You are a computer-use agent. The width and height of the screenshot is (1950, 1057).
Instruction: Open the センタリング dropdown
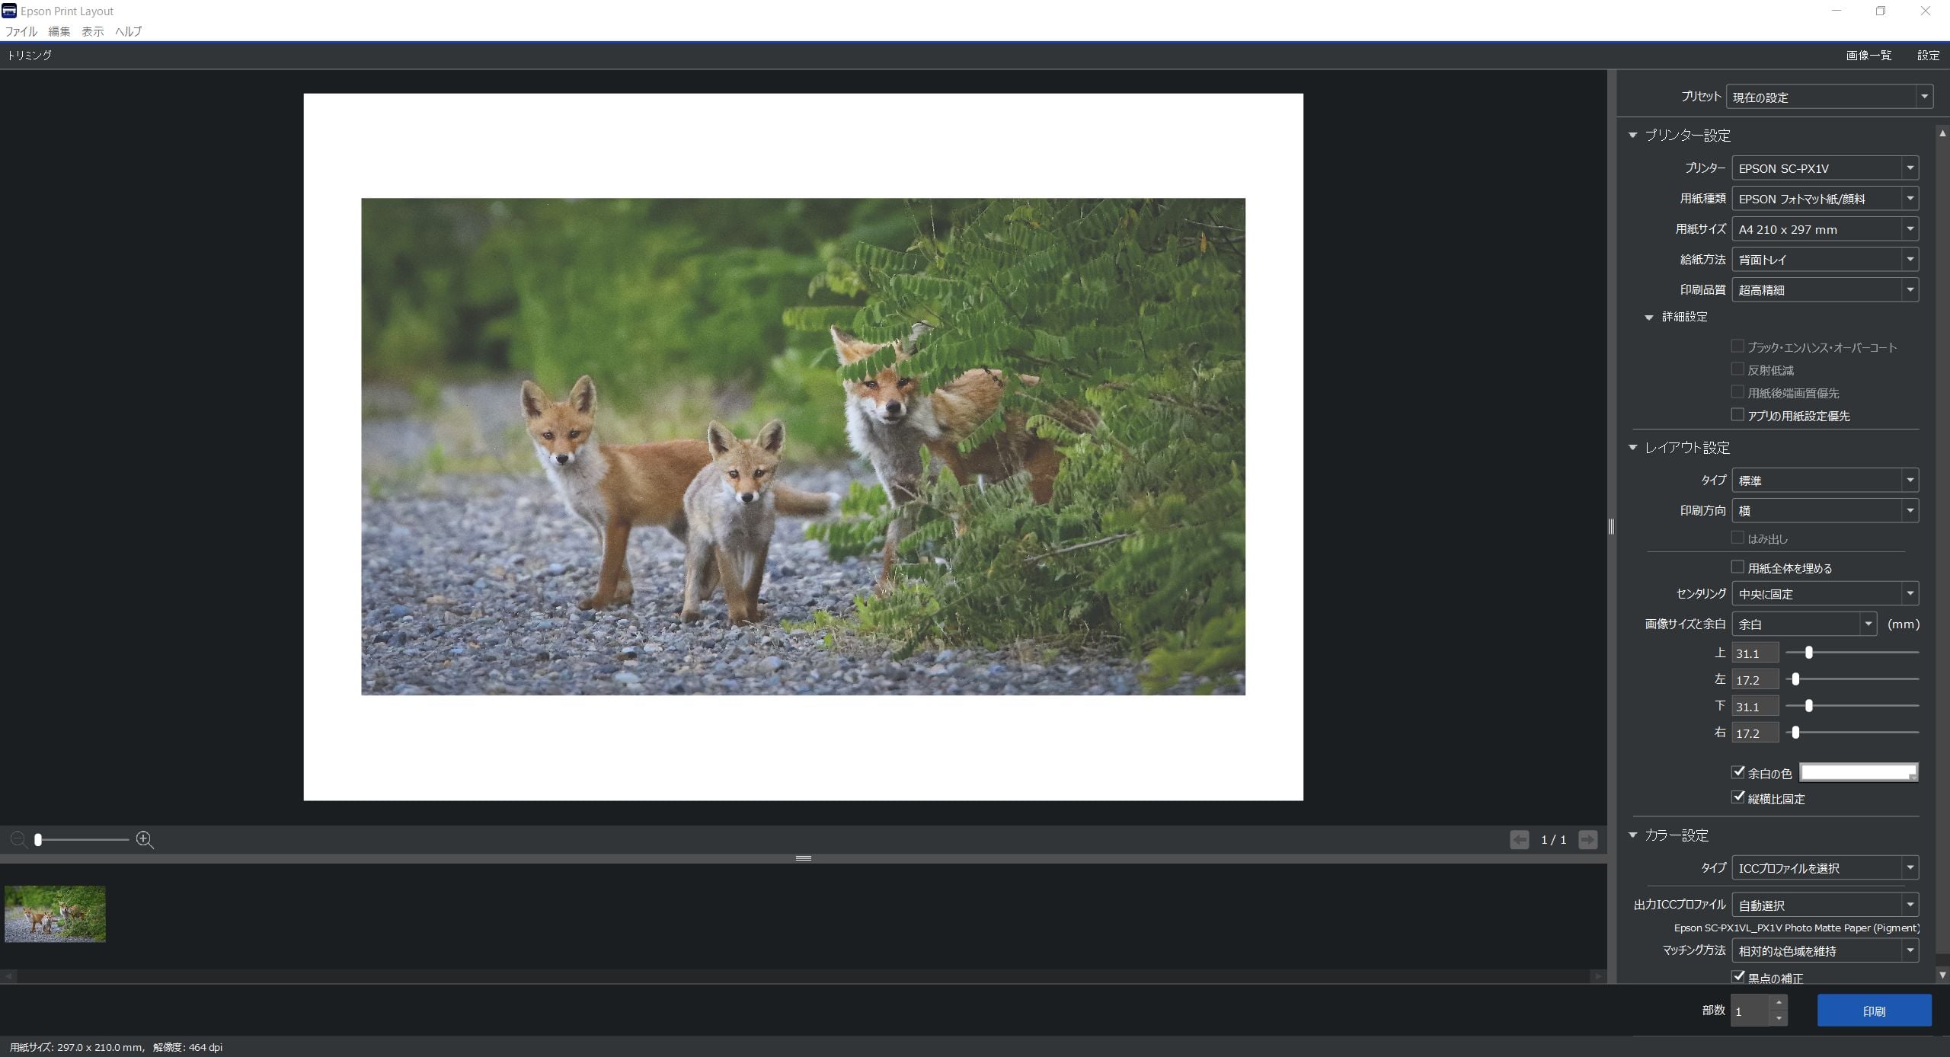point(1825,593)
